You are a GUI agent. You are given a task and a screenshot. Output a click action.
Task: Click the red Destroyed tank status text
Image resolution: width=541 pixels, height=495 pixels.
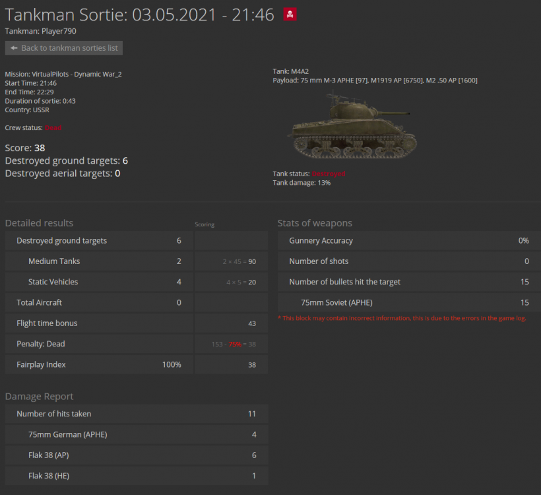[x=329, y=174]
